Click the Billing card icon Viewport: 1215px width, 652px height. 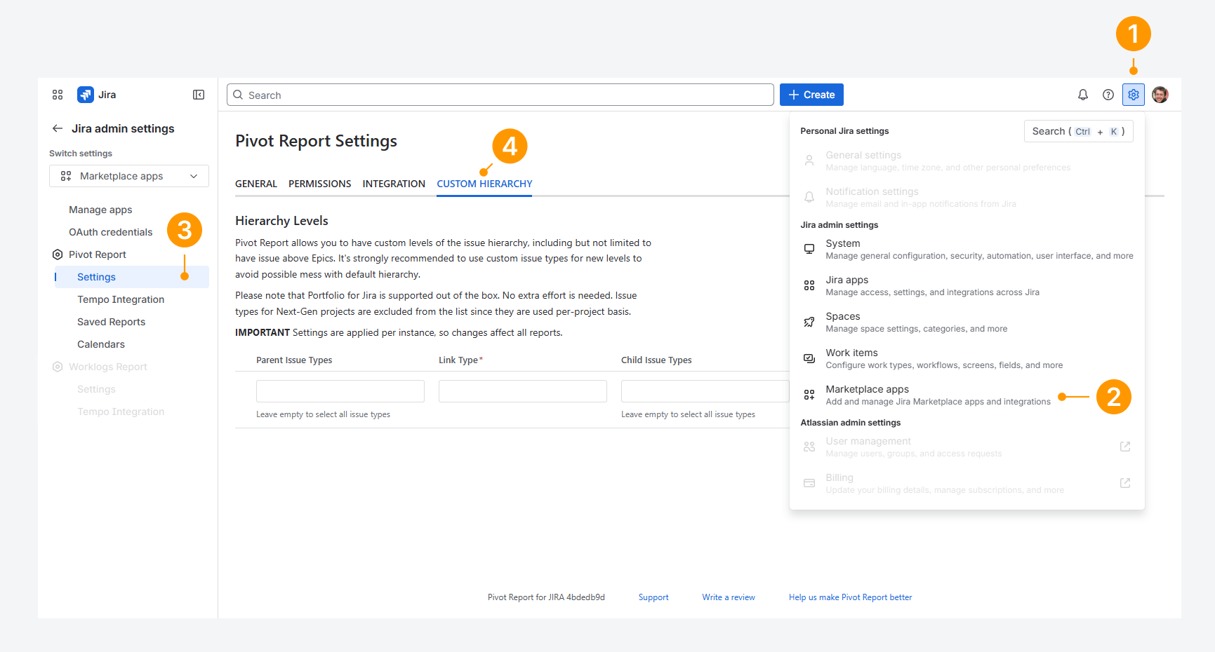(809, 483)
